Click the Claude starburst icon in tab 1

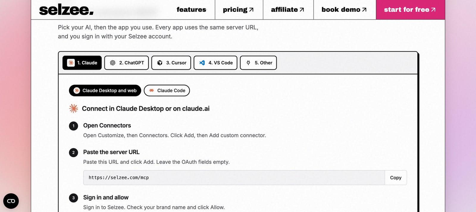[71, 63]
